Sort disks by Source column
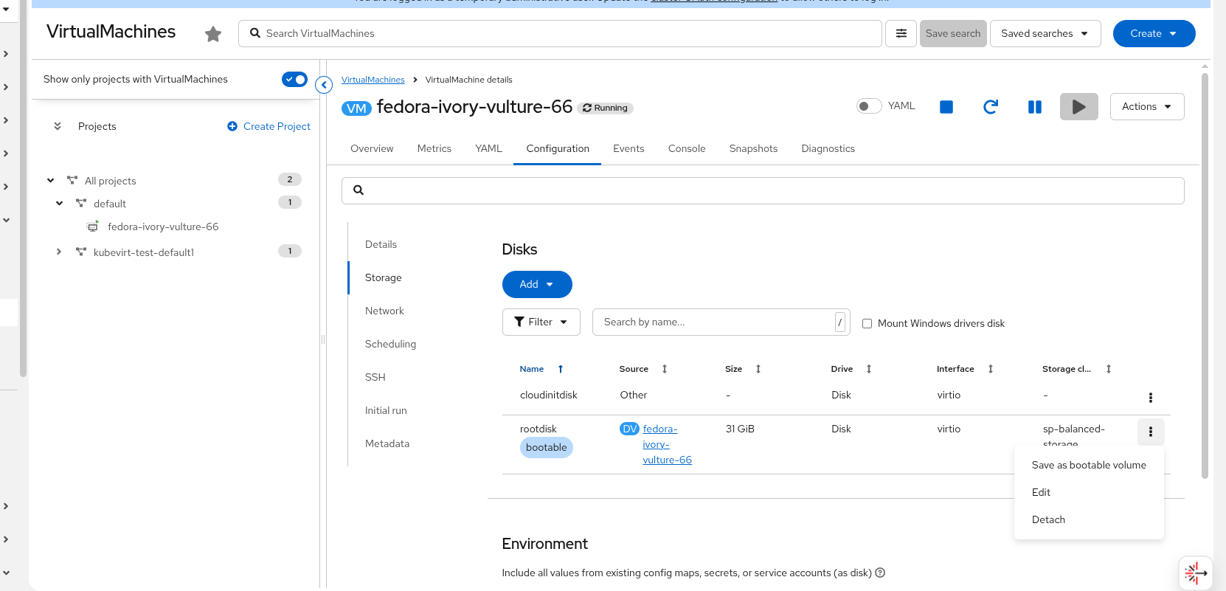The height and width of the screenshot is (591, 1226). (x=665, y=369)
